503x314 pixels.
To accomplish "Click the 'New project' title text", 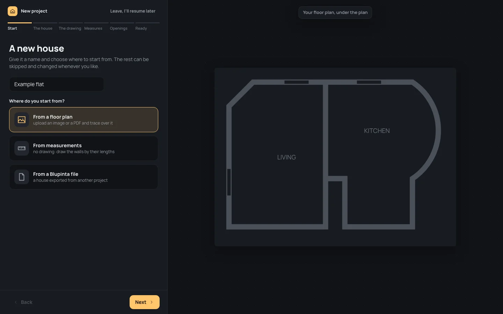I will coord(34,11).
